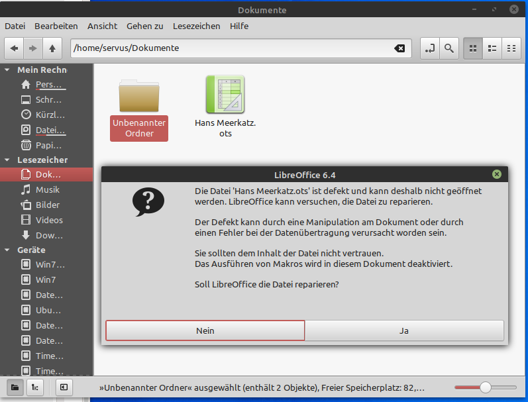Select the Unbenannter Ordner folder icon
Image resolution: width=528 pixels, height=402 pixels.
(139, 97)
